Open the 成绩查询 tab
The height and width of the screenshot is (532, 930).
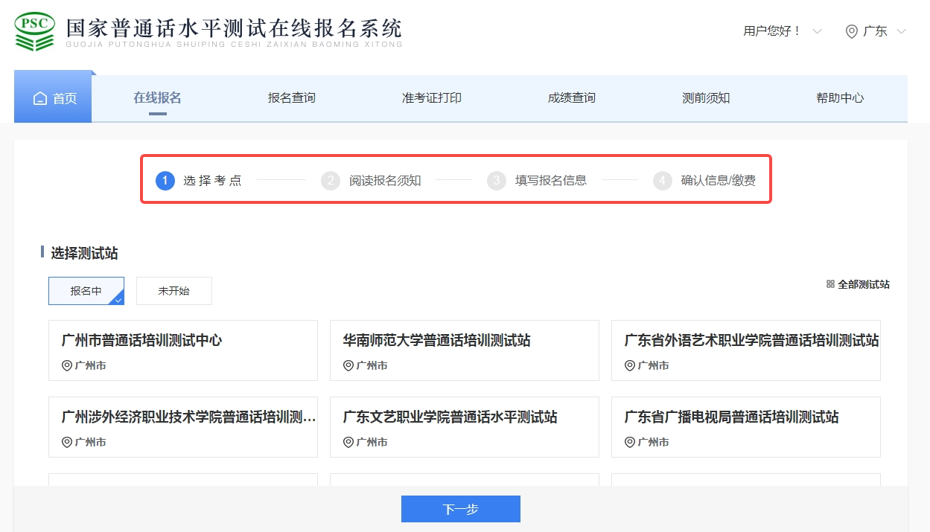572,97
